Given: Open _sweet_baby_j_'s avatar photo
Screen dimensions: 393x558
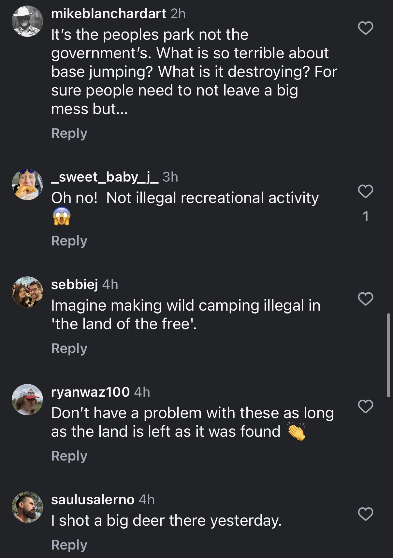Looking at the screenshot, I should tap(27, 184).
